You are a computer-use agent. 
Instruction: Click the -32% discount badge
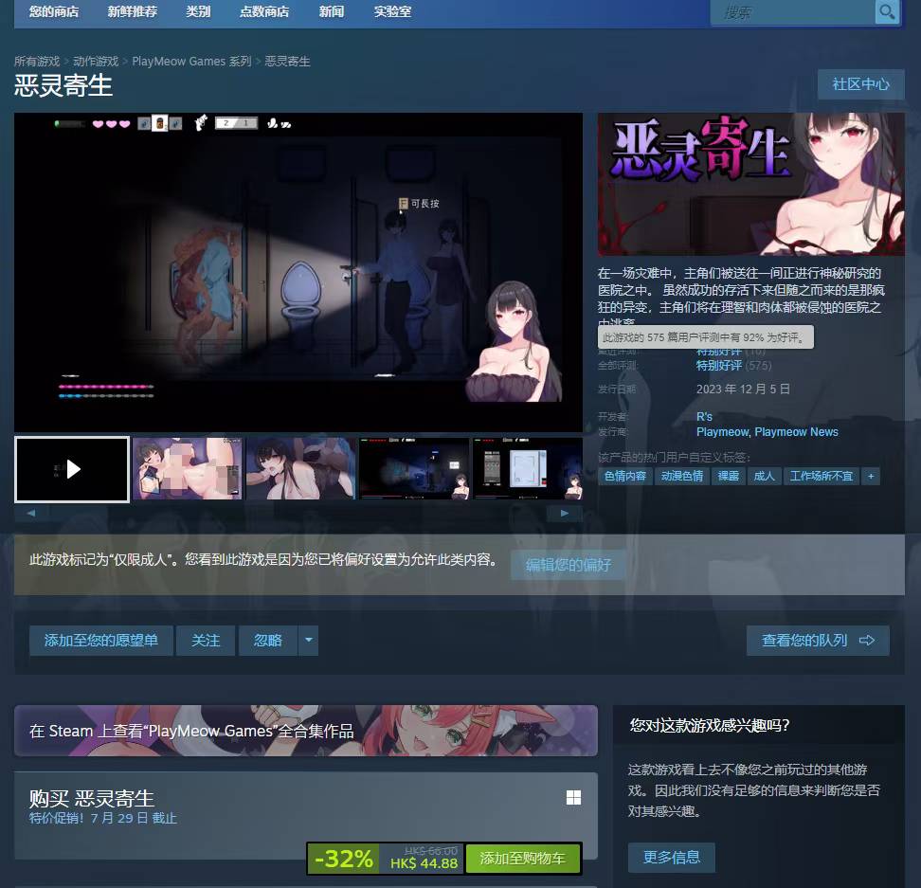(344, 859)
